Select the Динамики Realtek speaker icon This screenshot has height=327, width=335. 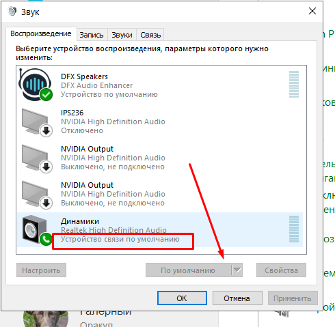[36, 230]
